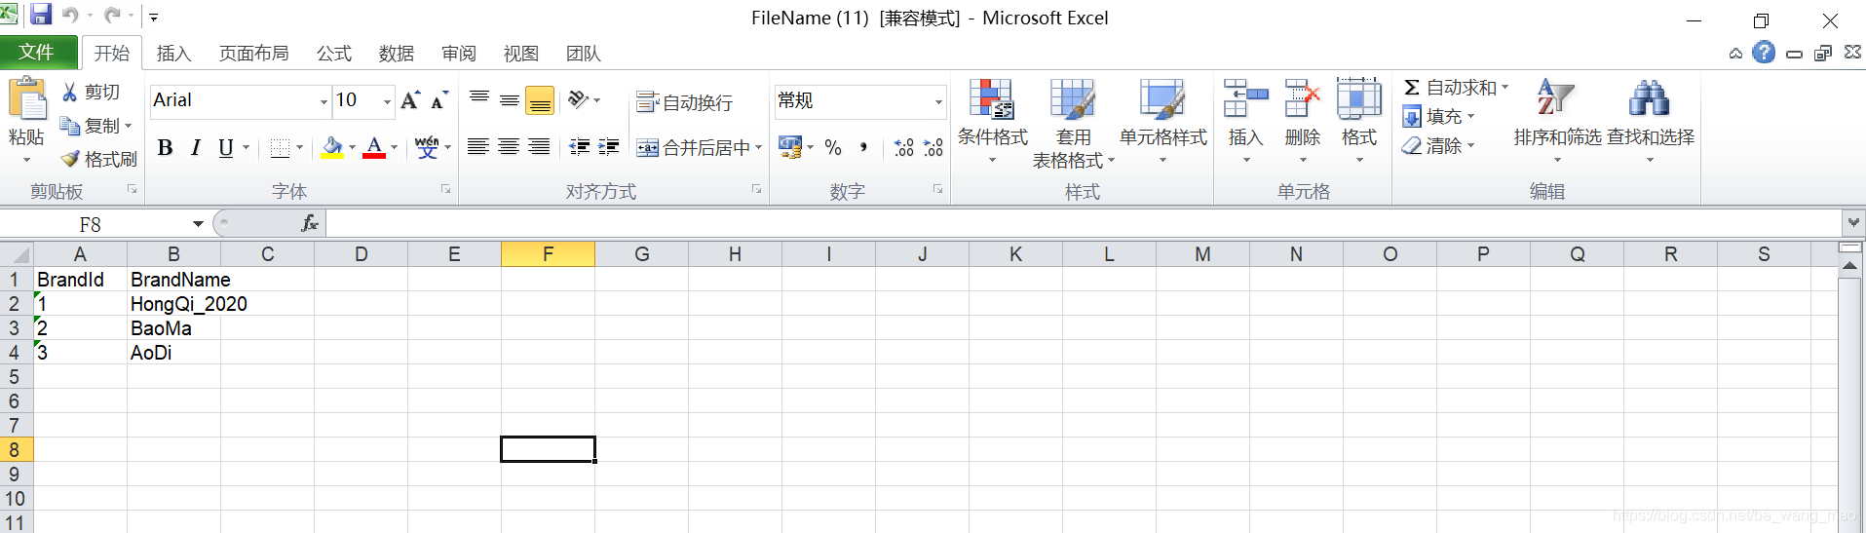Viewport: 1866px width, 533px height.
Task: Click the increase indent icon
Action: tap(609, 147)
